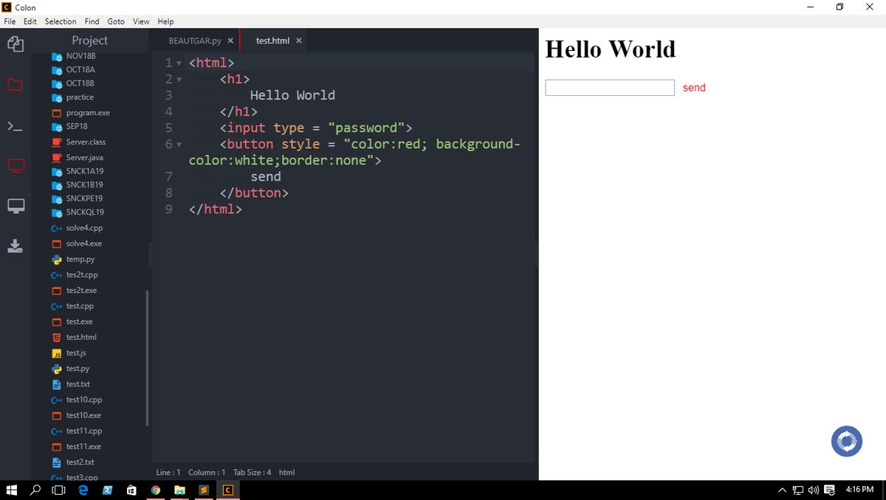Launch Google Chrome from the taskbar
The width and height of the screenshot is (886, 500).
(x=155, y=489)
